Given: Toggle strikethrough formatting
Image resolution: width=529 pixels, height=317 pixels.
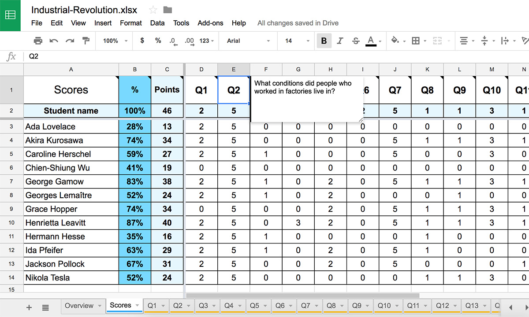Looking at the screenshot, I should 356,41.
